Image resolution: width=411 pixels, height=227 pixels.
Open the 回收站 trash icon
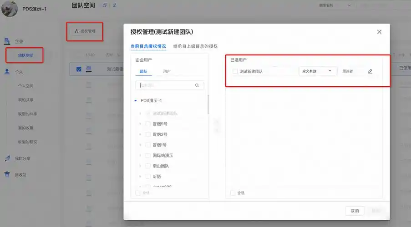pos(7,174)
